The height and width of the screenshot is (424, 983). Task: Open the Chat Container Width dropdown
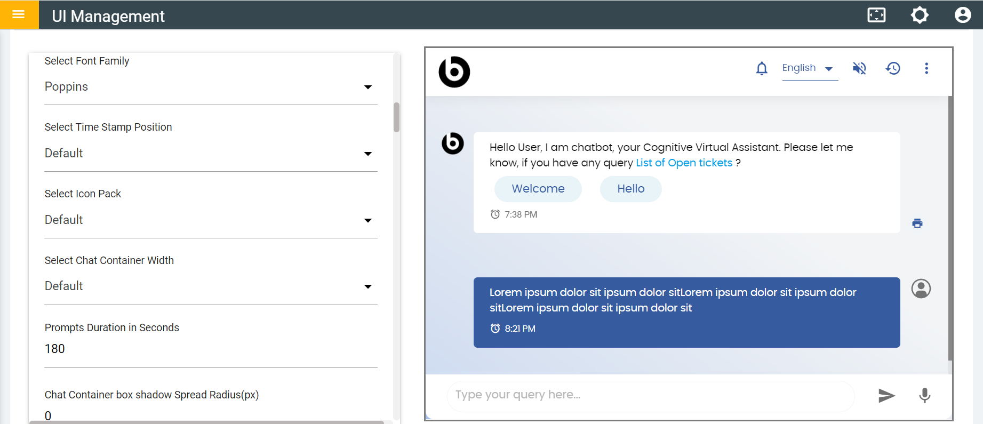(211, 286)
